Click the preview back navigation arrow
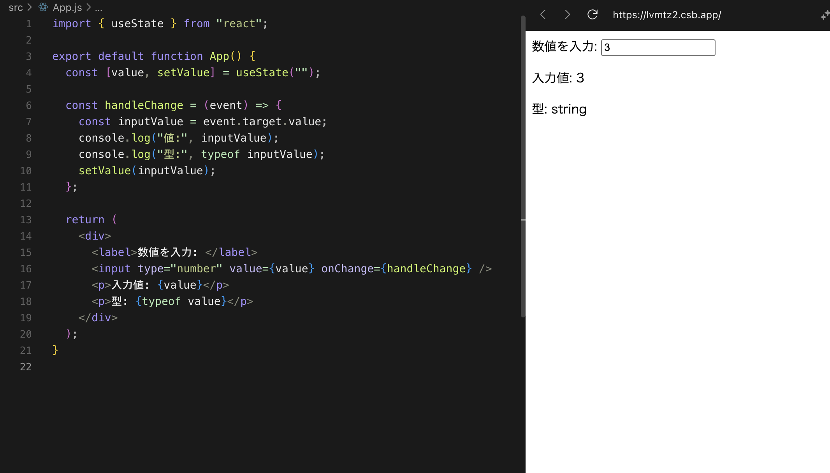This screenshot has height=473, width=830. tap(543, 15)
